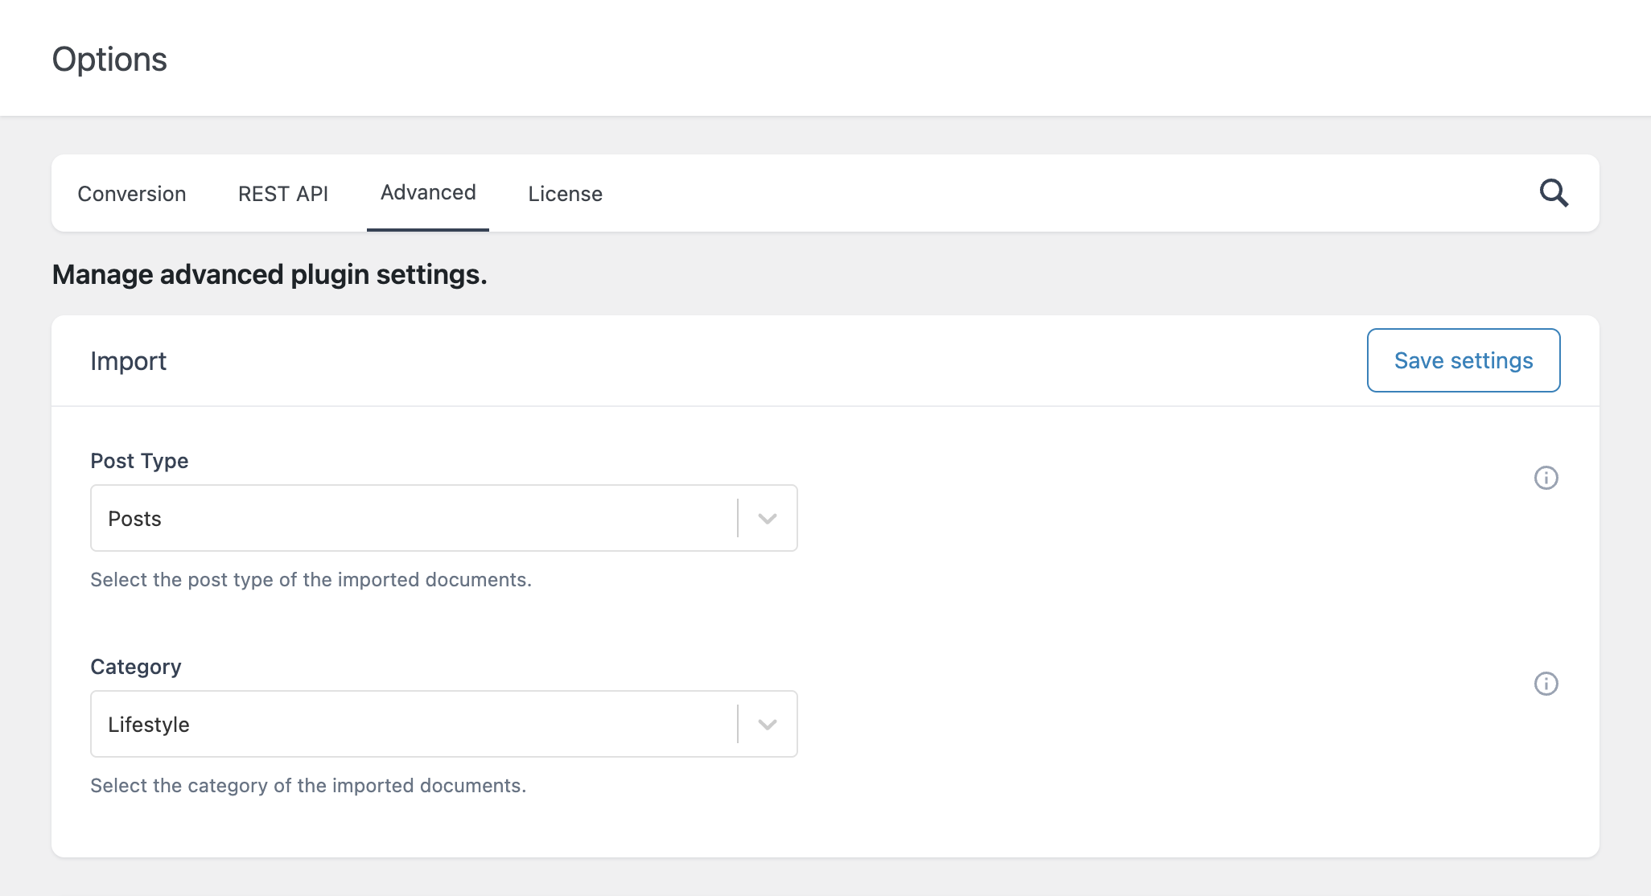This screenshot has width=1651, height=896.
Task: Click the Save settings button
Action: (1464, 360)
